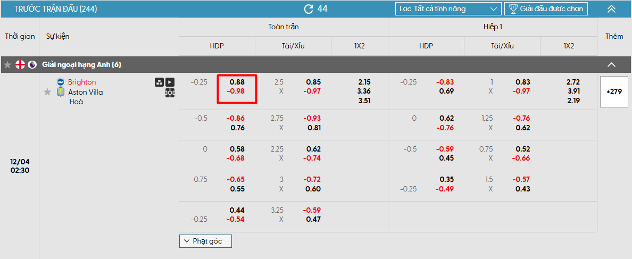Click the football pitch lineup icon

[x=170, y=92]
